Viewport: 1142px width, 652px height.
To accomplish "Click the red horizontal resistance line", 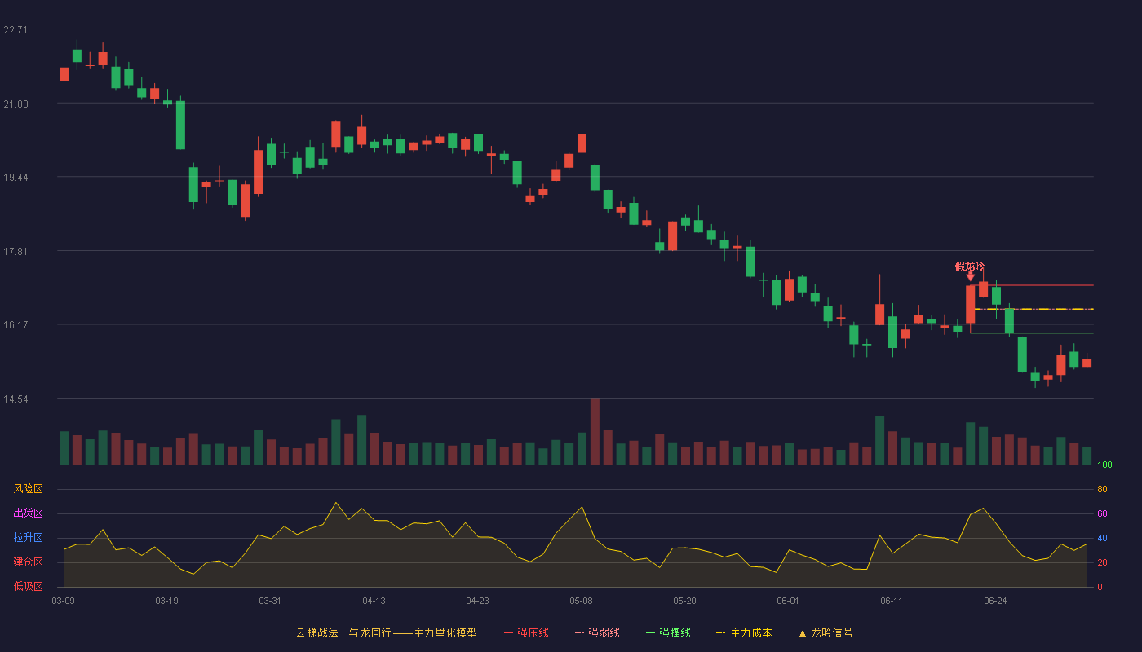I will 1032,285.
